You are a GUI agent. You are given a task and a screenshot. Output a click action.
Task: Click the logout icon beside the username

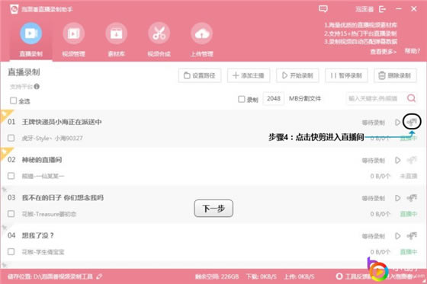[x=382, y=9]
